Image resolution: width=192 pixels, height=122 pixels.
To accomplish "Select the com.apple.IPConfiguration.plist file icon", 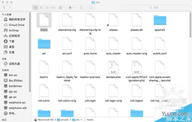I will 137,67.
